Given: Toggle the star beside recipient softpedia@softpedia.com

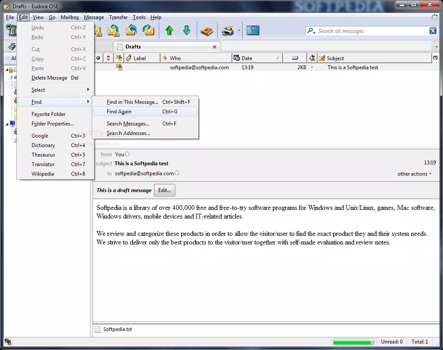Looking at the screenshot, I should (177, 173).
